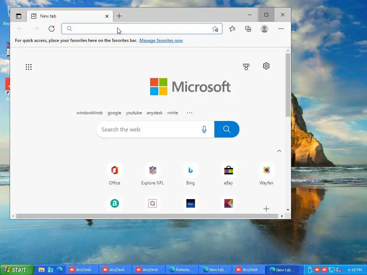Screen dimensions: 367x275
Task: Click the ninite recent search
Action: point(172,113)
